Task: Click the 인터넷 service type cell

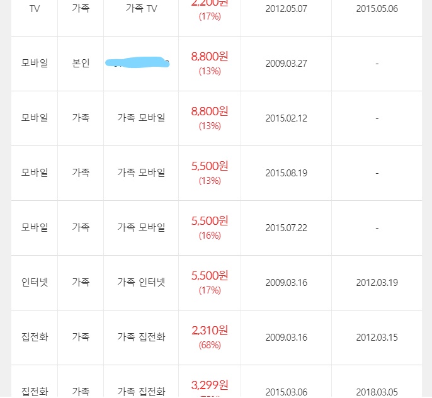Action: click(35, 283)
